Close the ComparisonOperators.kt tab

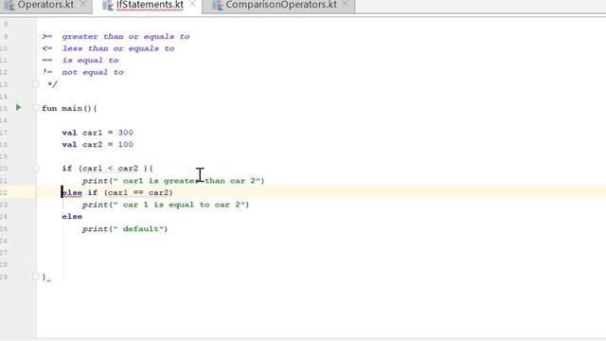click(x=345, y=4)
